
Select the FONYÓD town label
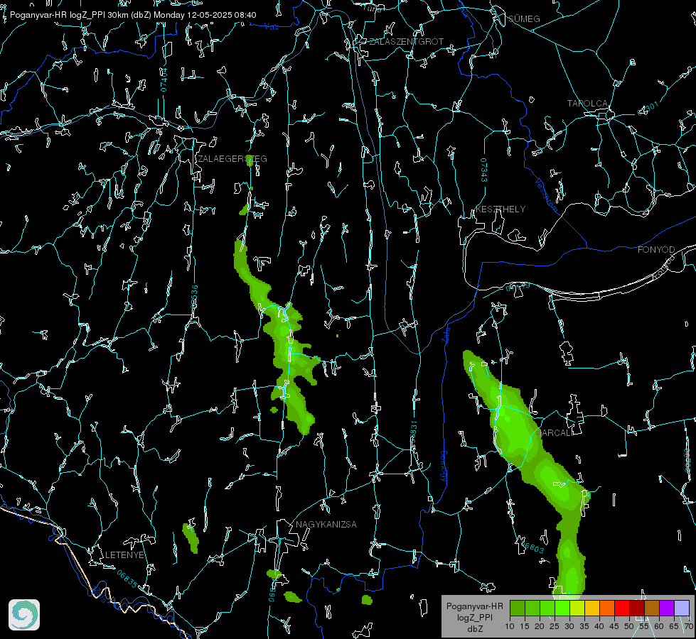(x=656, y=250)
